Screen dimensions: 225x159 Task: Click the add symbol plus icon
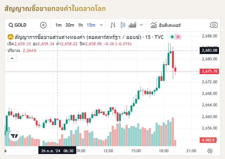(x=43, y=25)
